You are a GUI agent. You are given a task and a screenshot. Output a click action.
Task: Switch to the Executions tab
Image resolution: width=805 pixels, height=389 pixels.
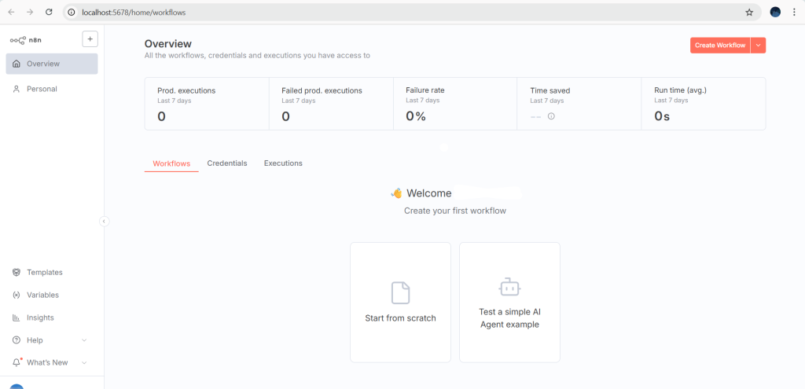[283, 163]
